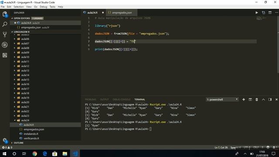Run the code with play button
Viewport: 279px width, 157px height.
coord(257,13)
